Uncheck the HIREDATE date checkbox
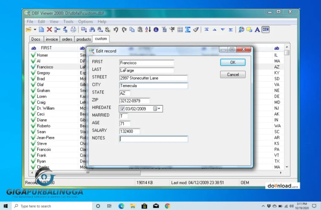321x210 pixels. (122, 109)
